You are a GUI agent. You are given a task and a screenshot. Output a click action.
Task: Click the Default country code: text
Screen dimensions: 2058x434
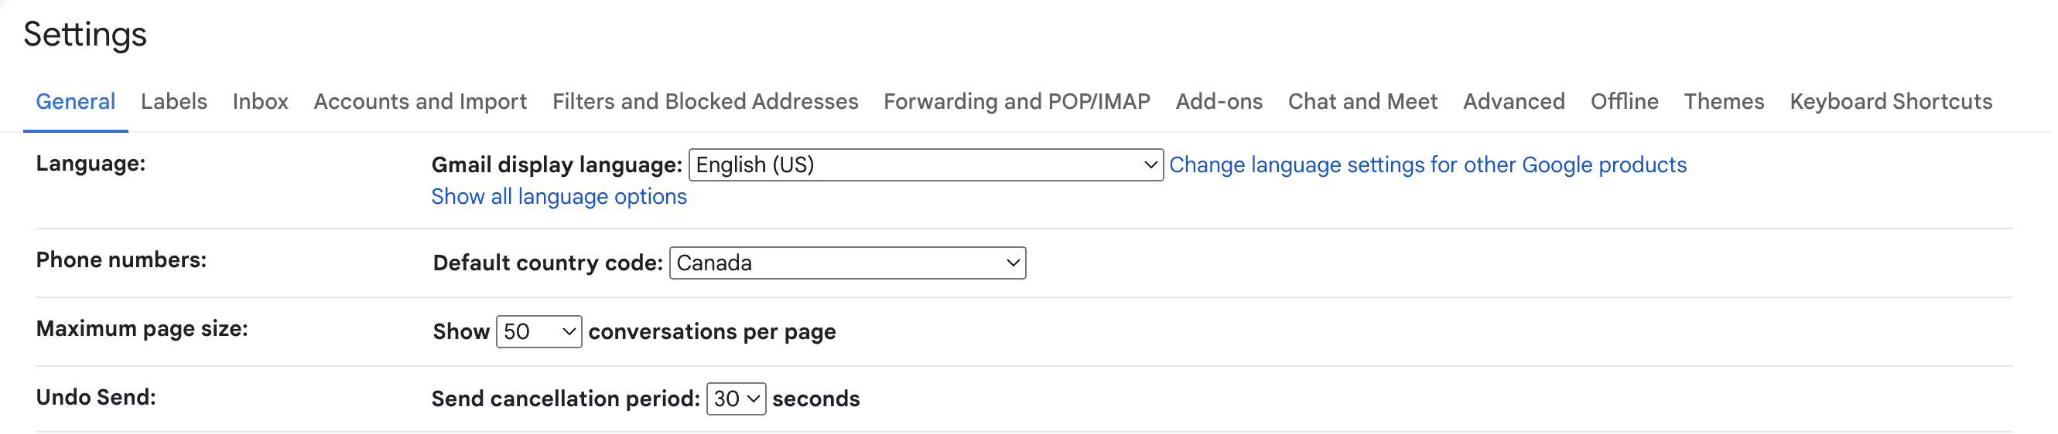(x=548, y=263)
